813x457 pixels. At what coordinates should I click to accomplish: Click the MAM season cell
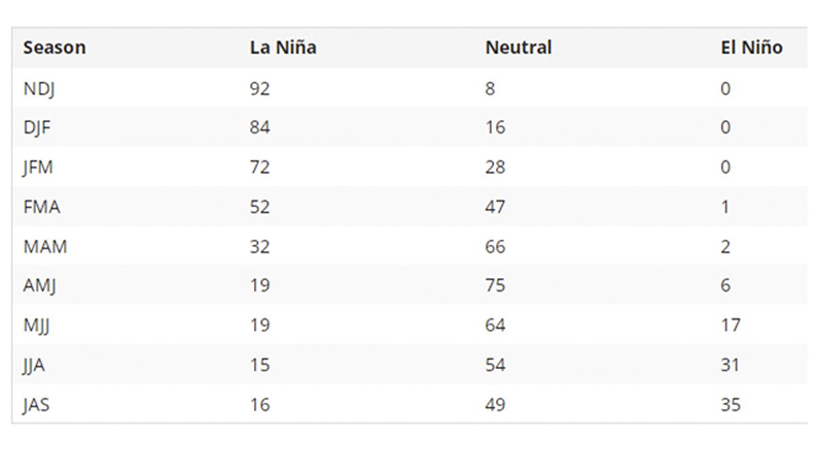click(x=45, y=246)
